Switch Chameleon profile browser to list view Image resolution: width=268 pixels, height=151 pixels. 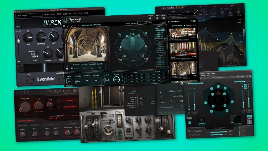coord(192,21)
